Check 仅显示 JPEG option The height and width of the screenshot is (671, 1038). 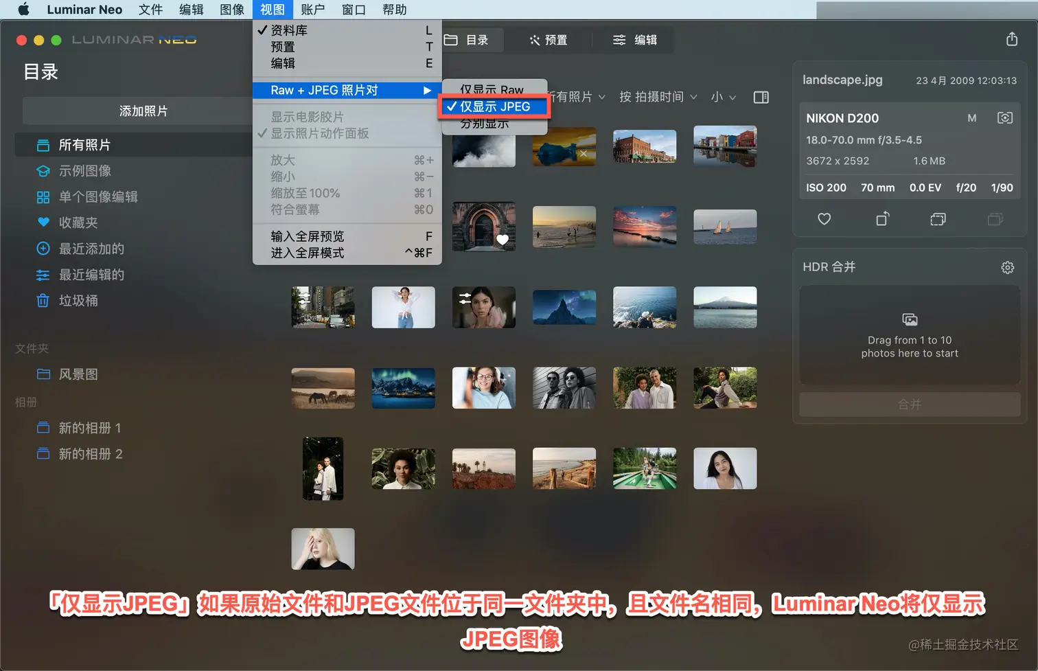[493, 106]
